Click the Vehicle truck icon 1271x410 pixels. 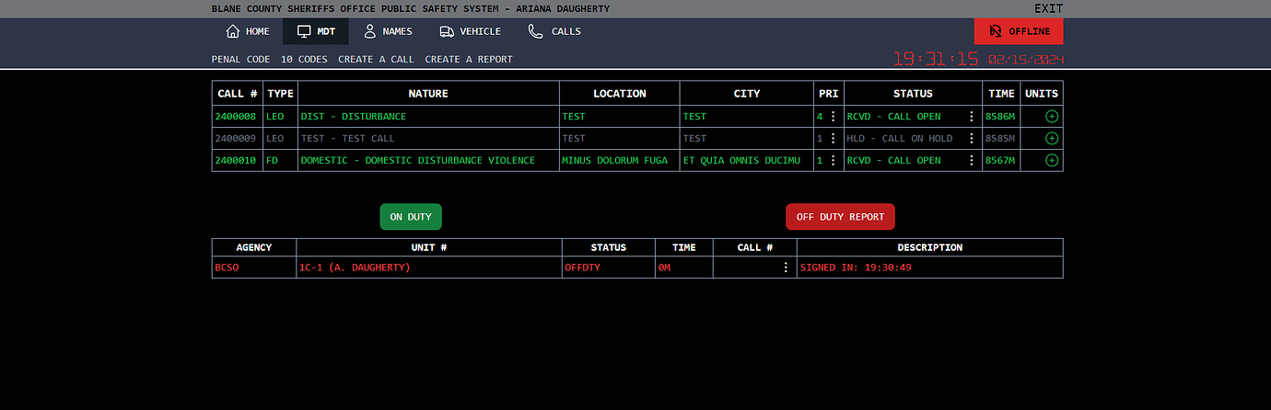[x=447, y=31]
